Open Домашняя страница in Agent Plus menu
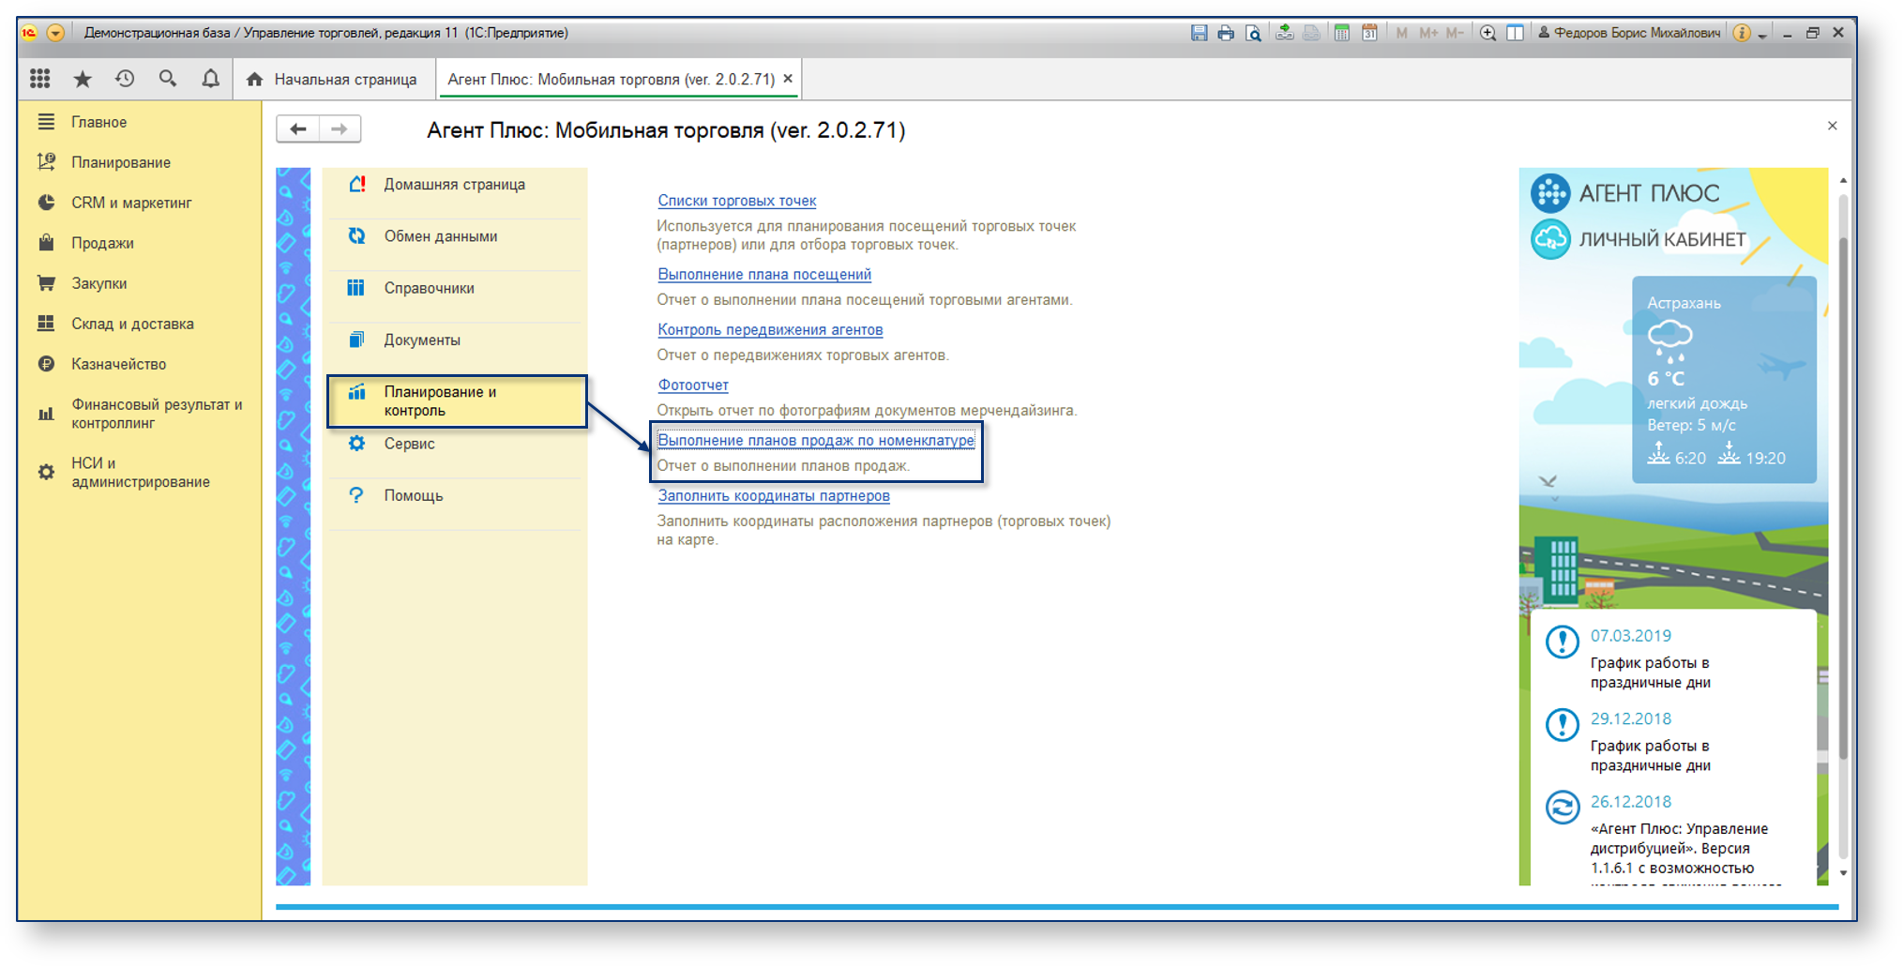The width and height of the screenshot is (1903, 967). [455, 185]
